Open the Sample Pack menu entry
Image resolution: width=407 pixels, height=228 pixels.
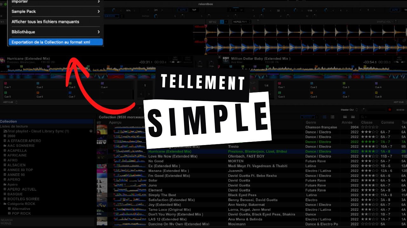coord(56,11)
